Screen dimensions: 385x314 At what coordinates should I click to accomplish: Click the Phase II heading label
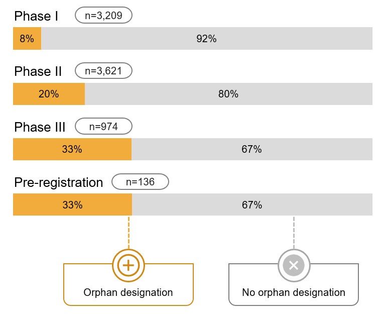tap(38, 71)
